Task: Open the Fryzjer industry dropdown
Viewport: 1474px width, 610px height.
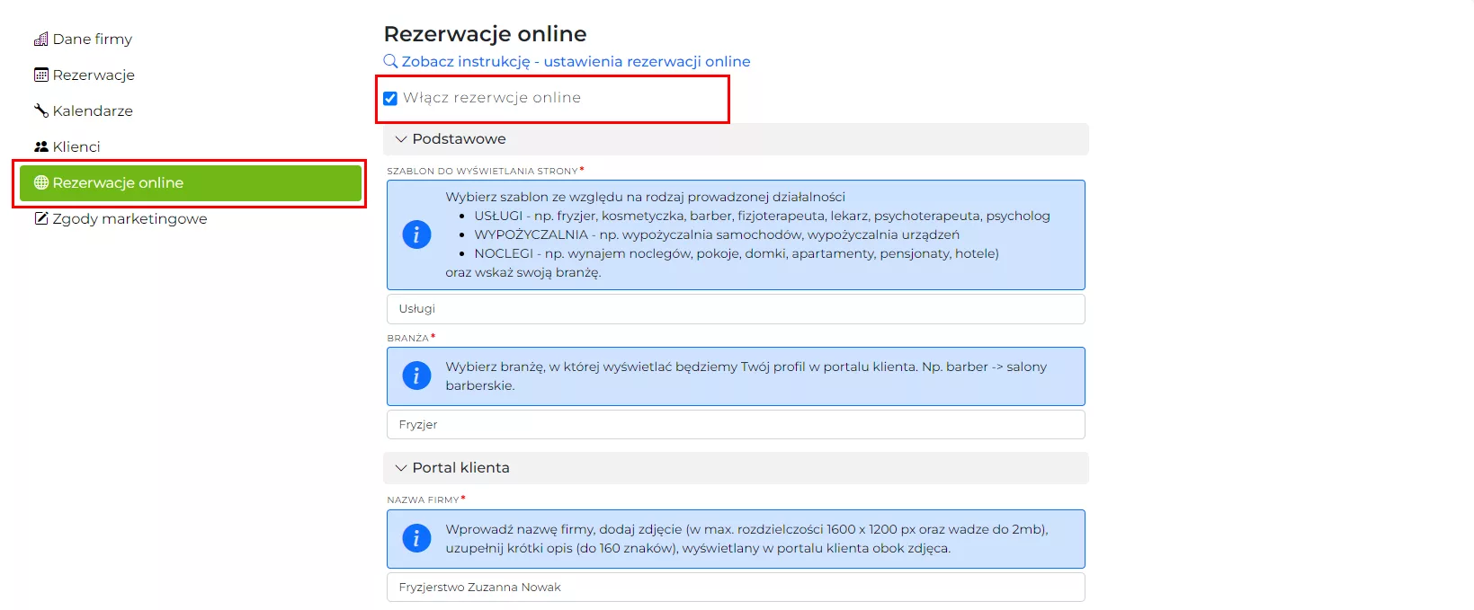Action: click(x=735, y=425)
